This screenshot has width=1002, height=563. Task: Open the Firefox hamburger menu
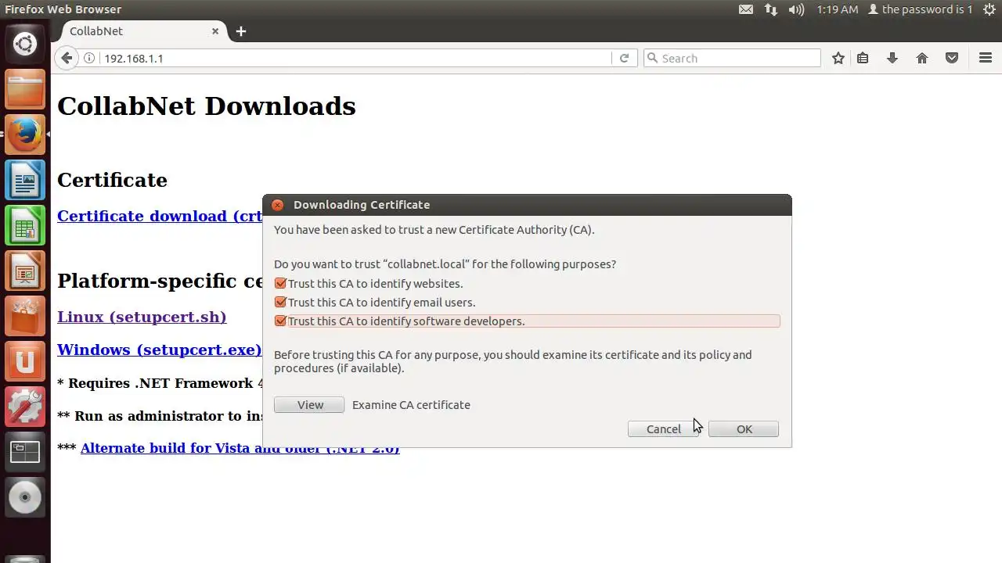click(x=986, y=58)
